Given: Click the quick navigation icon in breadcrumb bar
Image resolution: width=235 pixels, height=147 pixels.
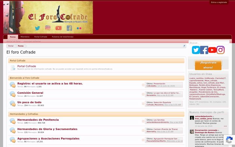Looking at the screenshot, I should click(184, 46).
